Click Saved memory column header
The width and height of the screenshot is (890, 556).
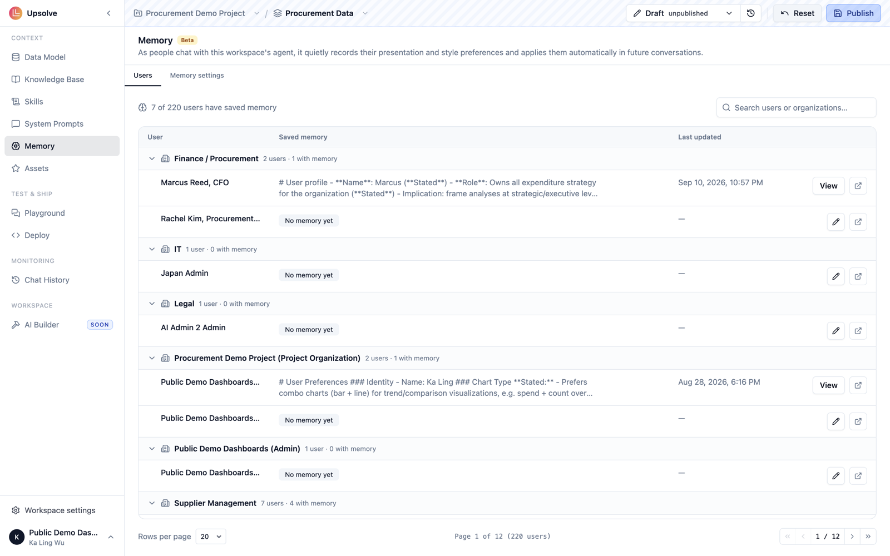coord(303,137)
